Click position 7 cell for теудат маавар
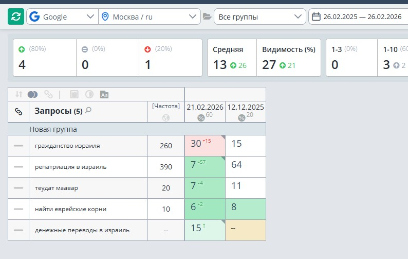The width and height of the screenshot is (408, 259). click(x=205, y=188)
